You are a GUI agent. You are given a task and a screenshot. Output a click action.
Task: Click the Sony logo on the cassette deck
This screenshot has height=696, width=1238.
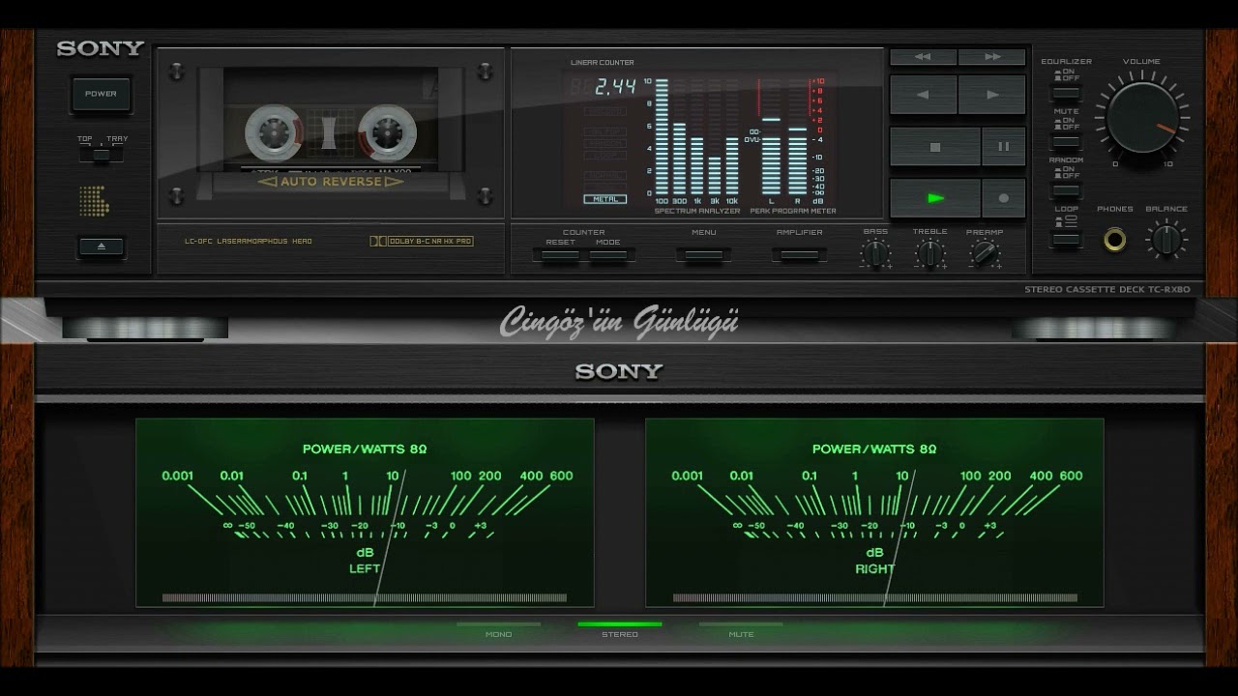(x=101, y=48)
